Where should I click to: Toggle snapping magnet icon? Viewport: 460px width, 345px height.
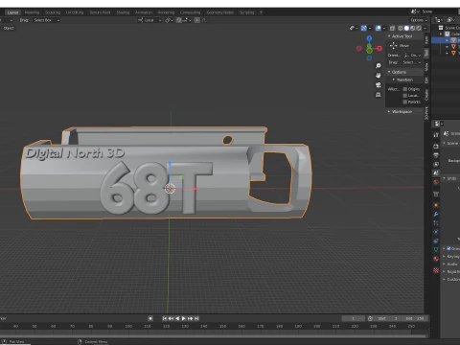point(178,20)
